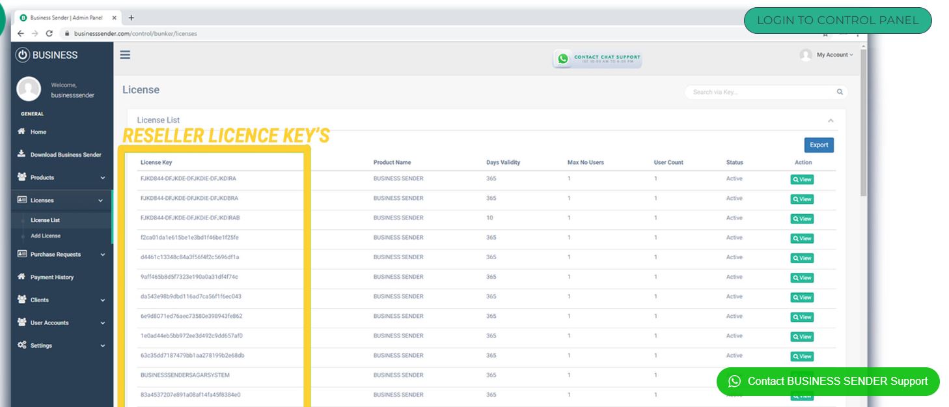Click the browser forward arrow
Image resolution: width=949 pixels, height=407 pixels.
(35, 33)
